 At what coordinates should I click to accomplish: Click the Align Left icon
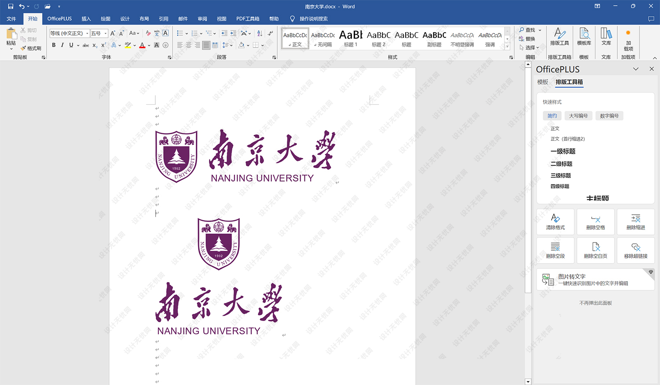coord(180,45)
